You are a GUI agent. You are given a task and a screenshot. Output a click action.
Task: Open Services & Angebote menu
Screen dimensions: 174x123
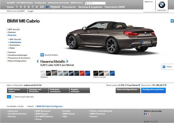click(90, 7)
